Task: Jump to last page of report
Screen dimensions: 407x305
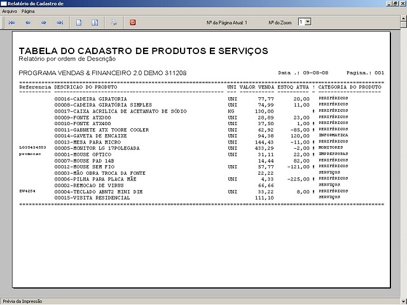Action: (x=60, y=22)
